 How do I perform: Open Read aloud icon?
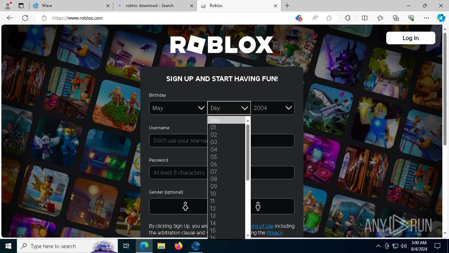pos(315,18)
